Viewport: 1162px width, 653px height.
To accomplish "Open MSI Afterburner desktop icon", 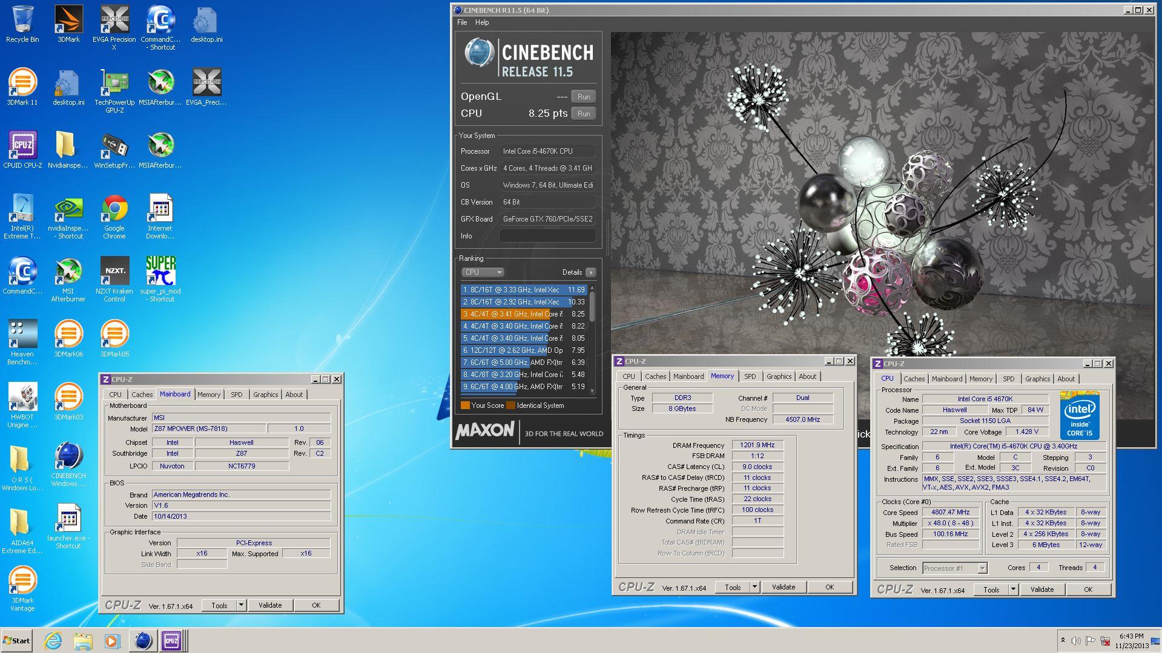I will click(68, 280).
